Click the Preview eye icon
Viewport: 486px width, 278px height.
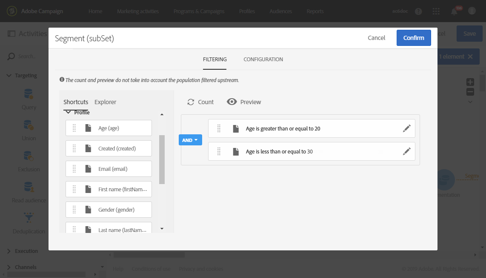(232, 102)
